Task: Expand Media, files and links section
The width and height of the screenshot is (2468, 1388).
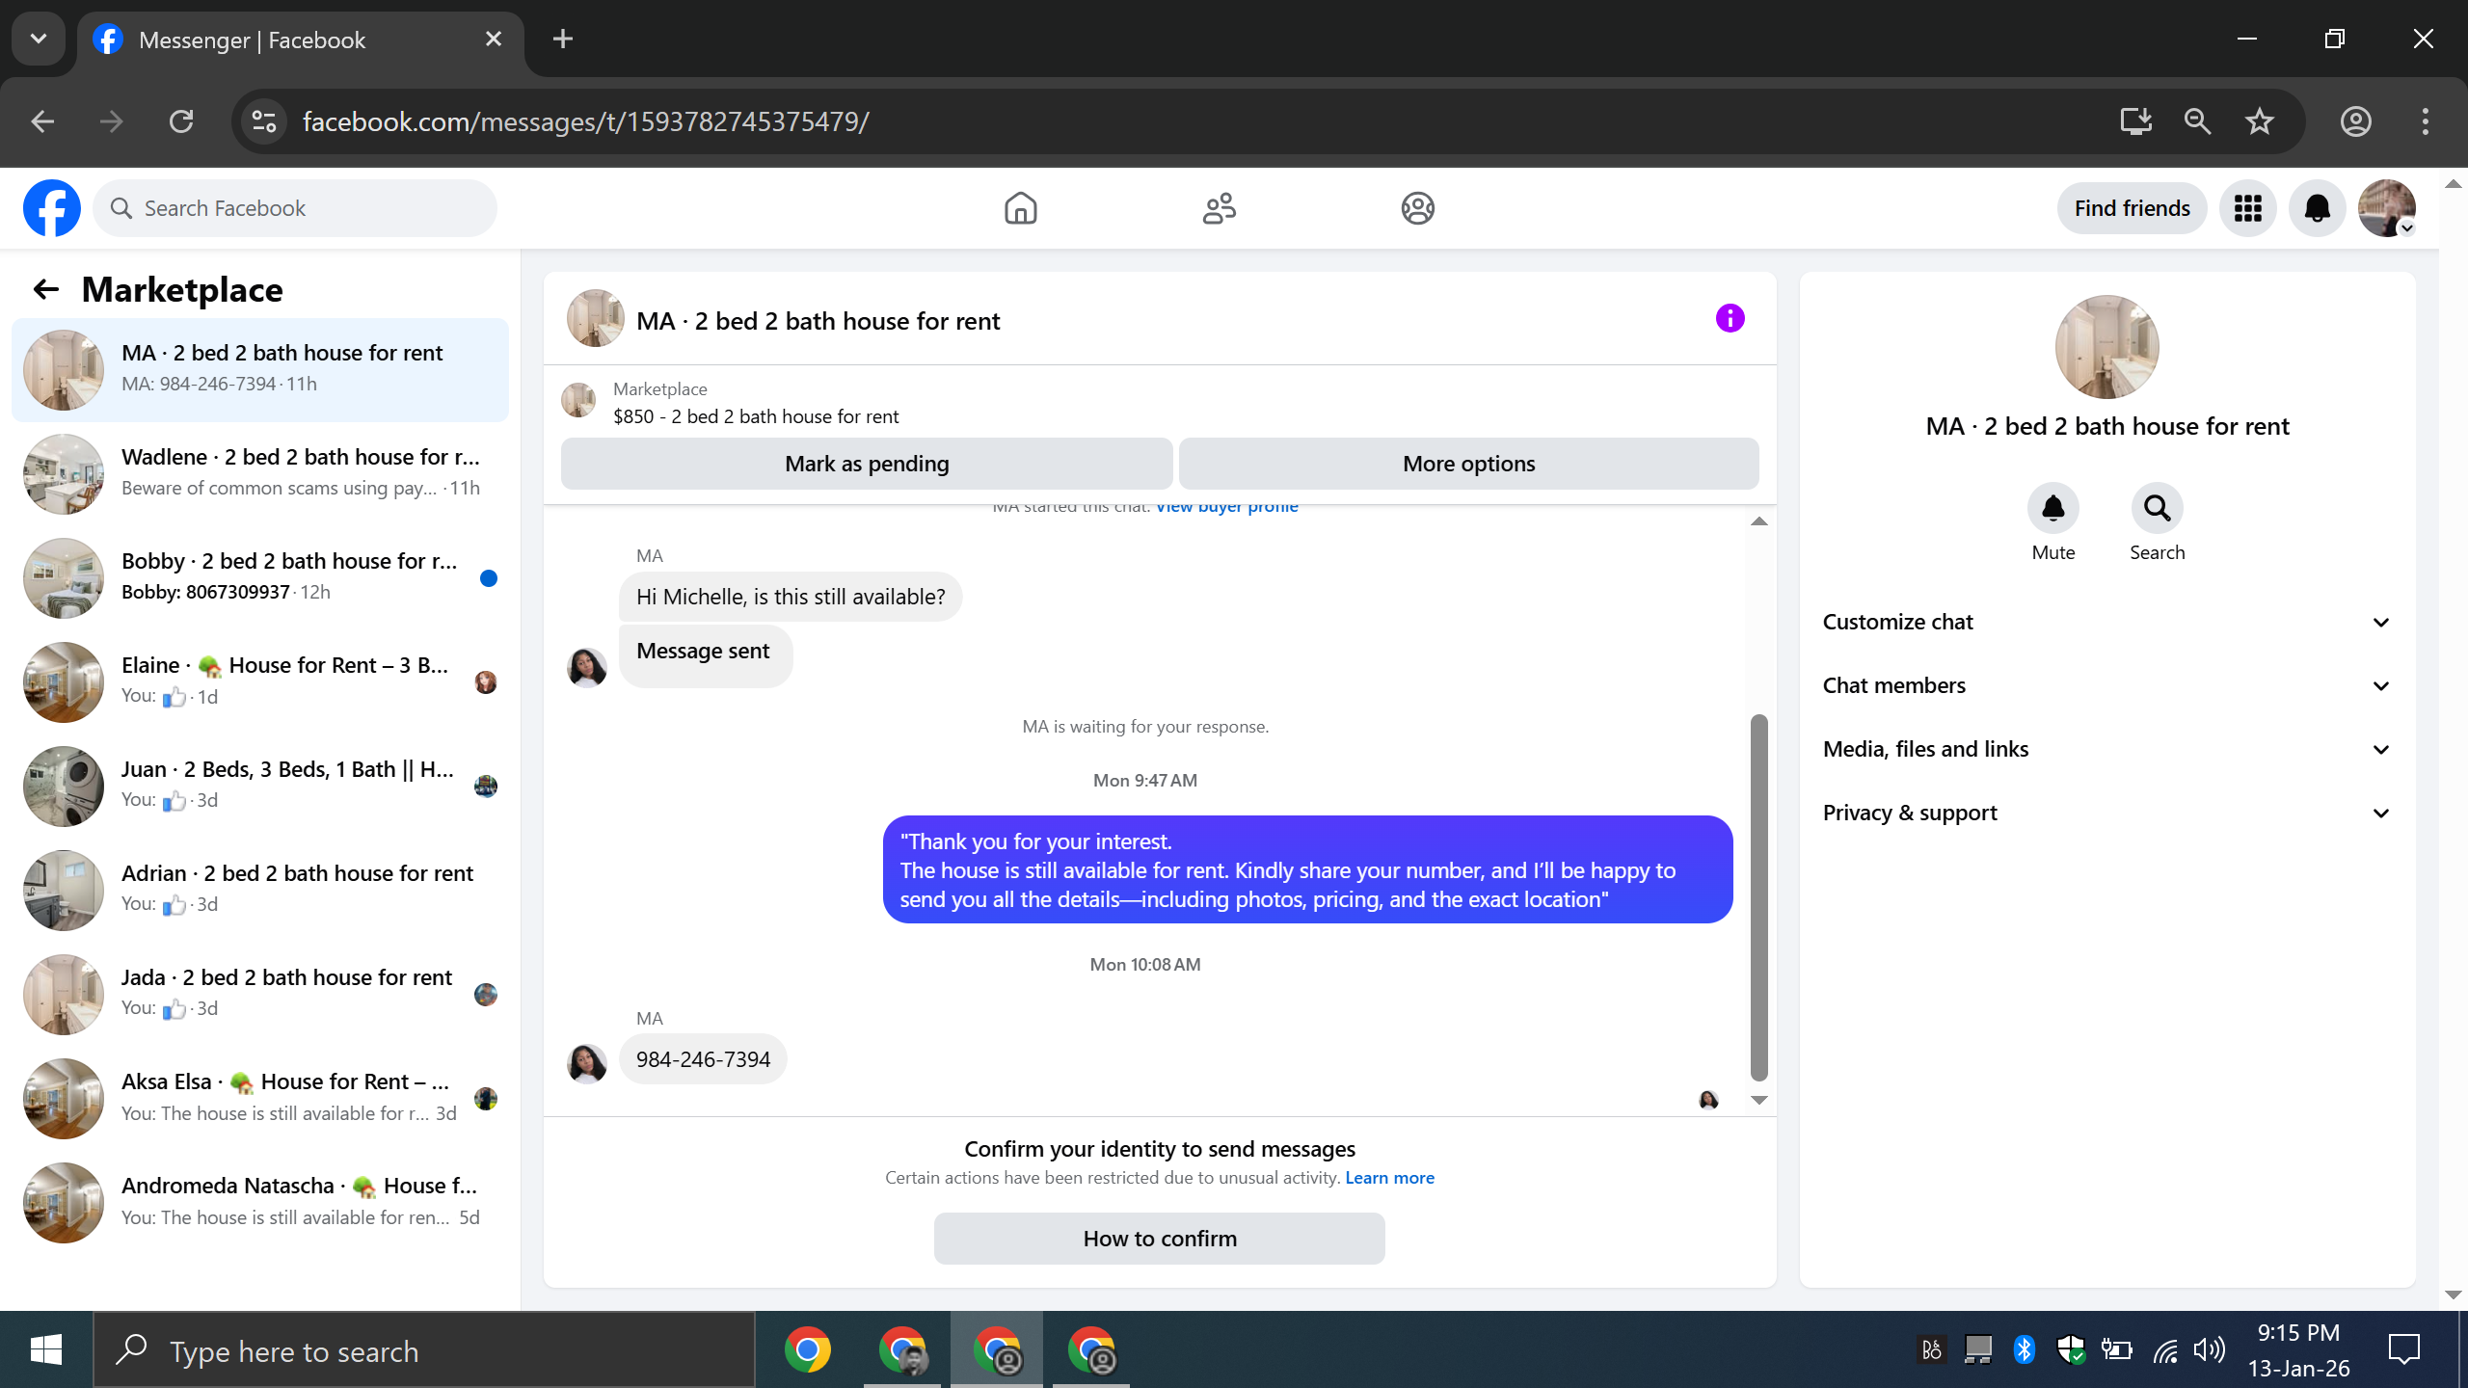Action: point(2106,749)
